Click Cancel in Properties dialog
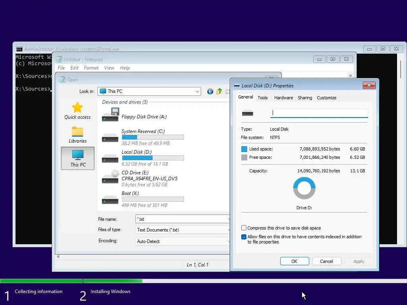The width and height of the screenshot is (407, 305). click(x=327, y=261)
